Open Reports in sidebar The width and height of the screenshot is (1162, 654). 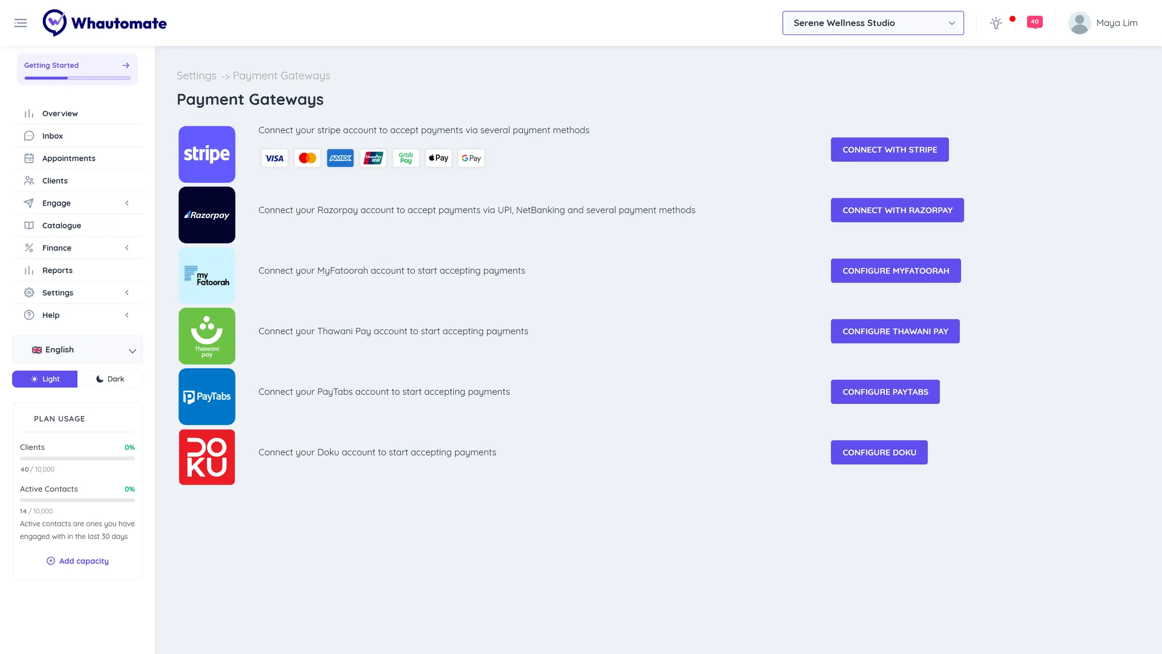coord(77,270)
